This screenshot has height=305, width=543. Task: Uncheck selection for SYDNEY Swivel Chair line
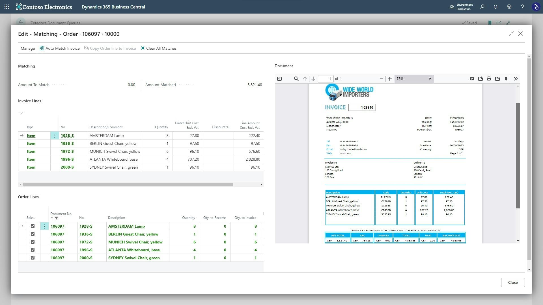click(x=33, y=258)
